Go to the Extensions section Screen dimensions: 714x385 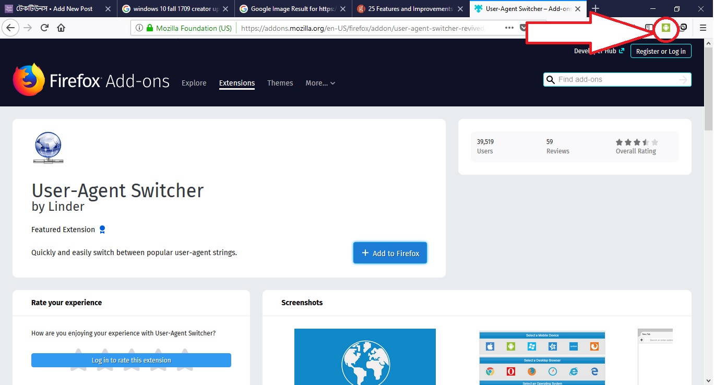237,83
